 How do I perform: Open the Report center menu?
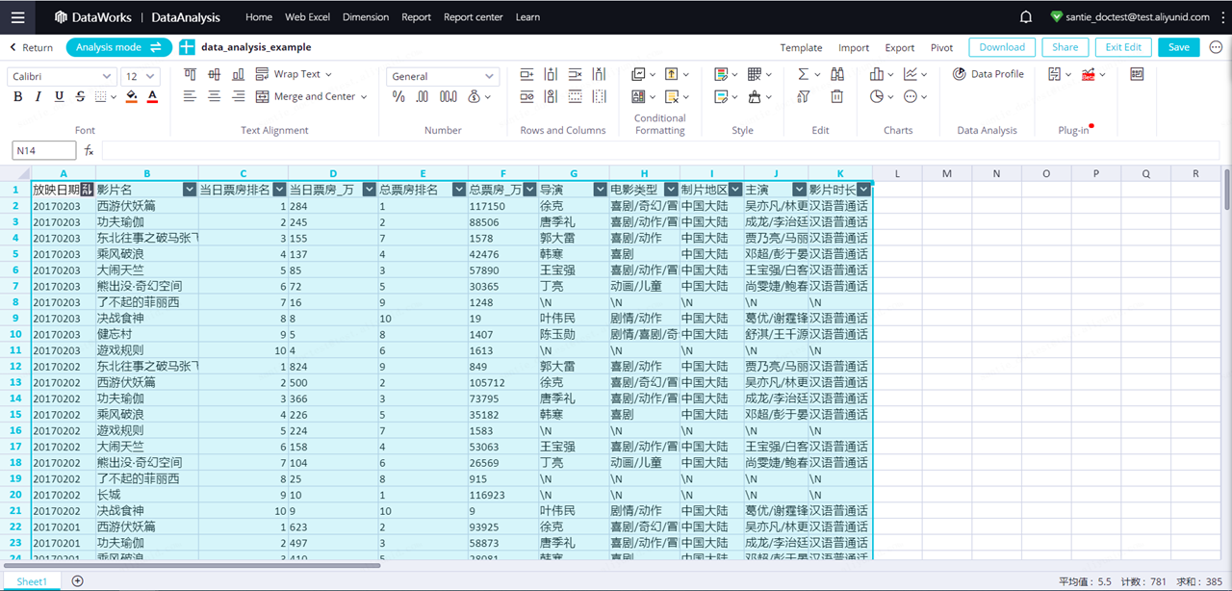click(x=474, y=17)
